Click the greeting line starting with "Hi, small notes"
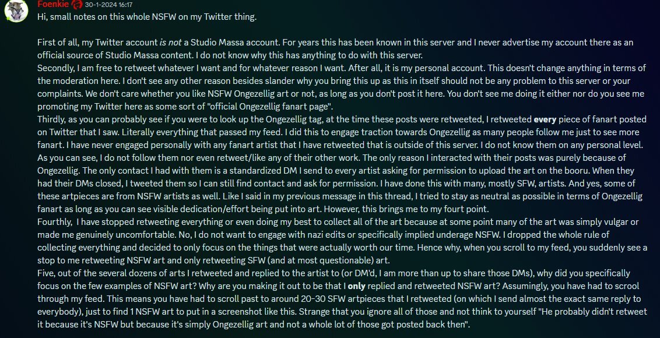This screenshot has height=338, width=660. click(146, 16)
